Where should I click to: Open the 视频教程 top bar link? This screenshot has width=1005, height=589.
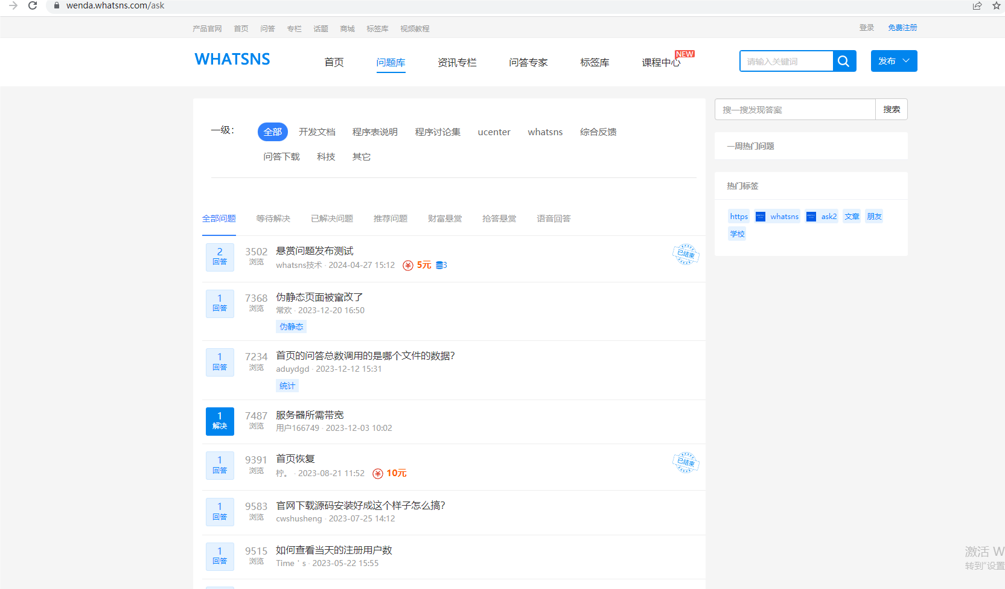pos(415,28)
